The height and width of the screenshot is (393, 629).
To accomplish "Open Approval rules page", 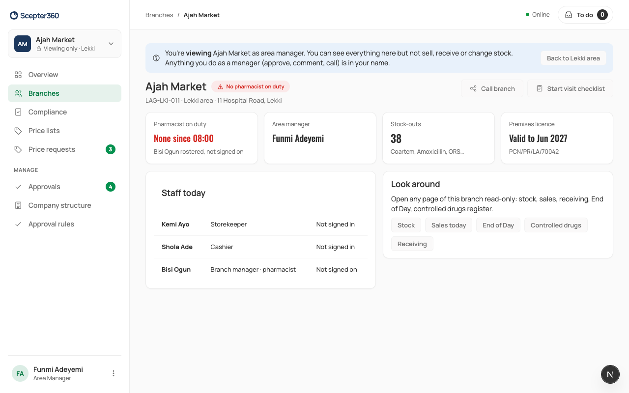I will tap(64, 224).
